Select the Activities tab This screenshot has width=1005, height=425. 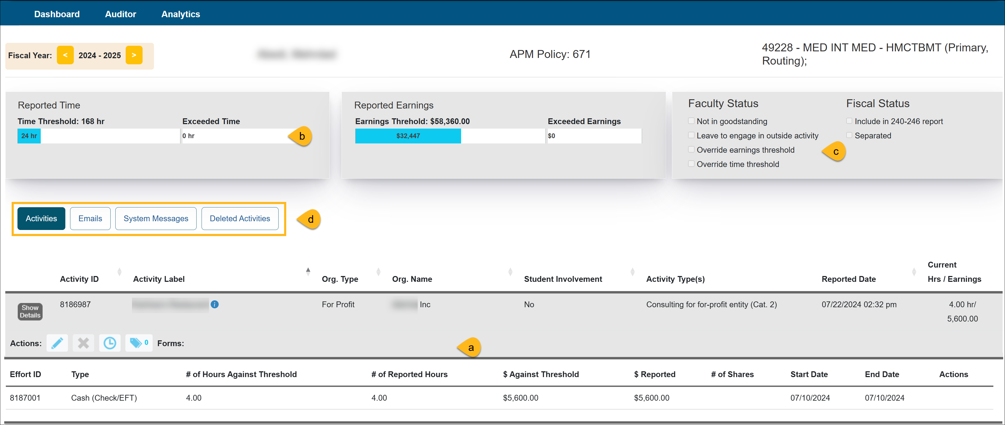point(41,219)
